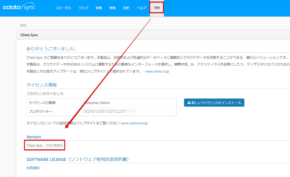Open the 設定 tab
The image size is (290, 177).
click(126, 8)
